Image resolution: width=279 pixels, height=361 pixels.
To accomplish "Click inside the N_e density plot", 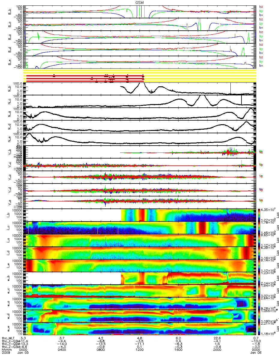I will tap(140, 139).
